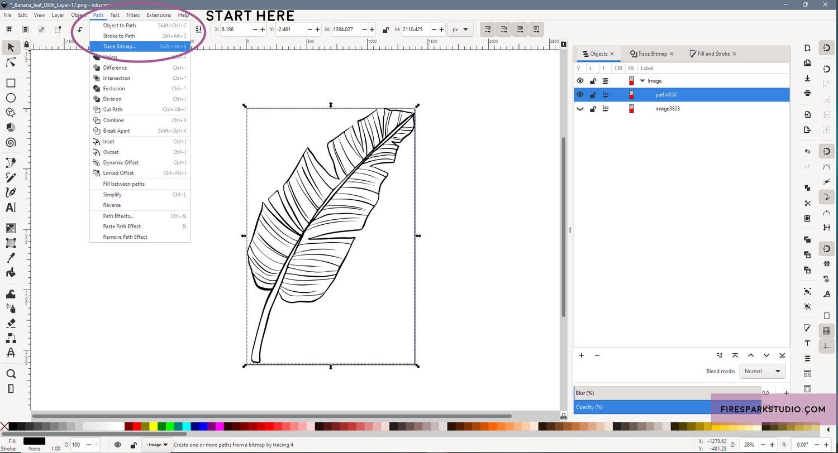Click Simplify in the open Path menu
838x453 pixels.
pyautogui.click(x=112, y=194)
